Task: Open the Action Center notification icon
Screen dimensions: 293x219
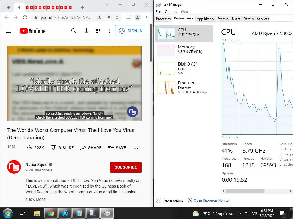Action: 282,214
